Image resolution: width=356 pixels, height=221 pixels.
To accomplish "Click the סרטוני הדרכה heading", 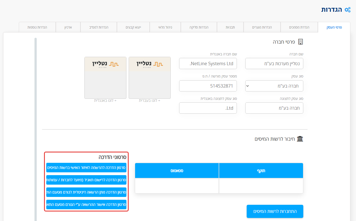I will (x=112, y=157).
